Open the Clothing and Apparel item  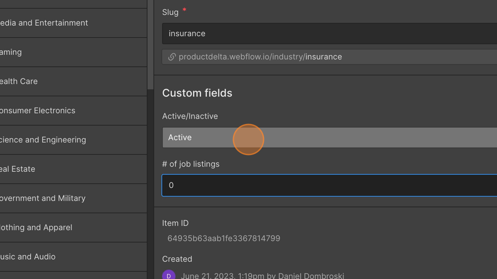tap(73, 228)
